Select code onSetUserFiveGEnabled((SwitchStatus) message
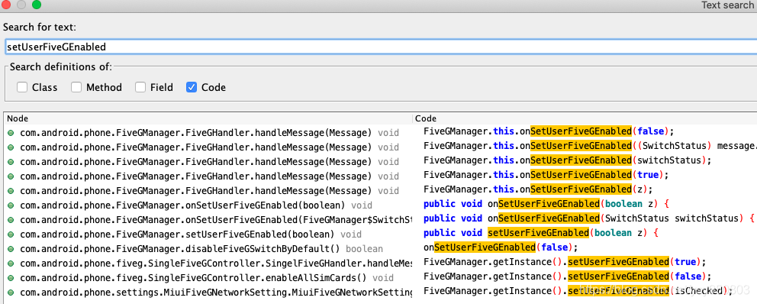Image resolution: width=757 pixels, height=304 pixels. (x=590, y=145)
